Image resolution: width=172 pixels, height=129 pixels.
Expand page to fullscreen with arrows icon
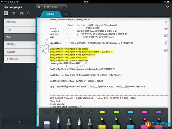pos(166,22)
